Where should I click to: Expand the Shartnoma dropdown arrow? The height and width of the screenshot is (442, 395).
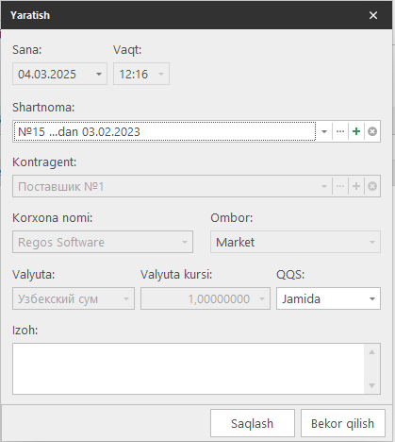(324, 131)
